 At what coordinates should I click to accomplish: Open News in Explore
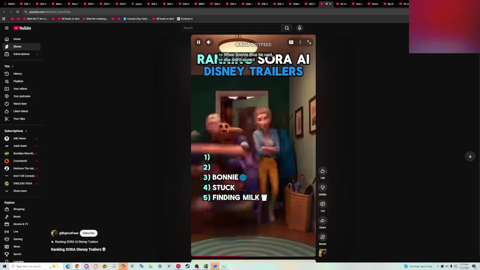(21, 247)
